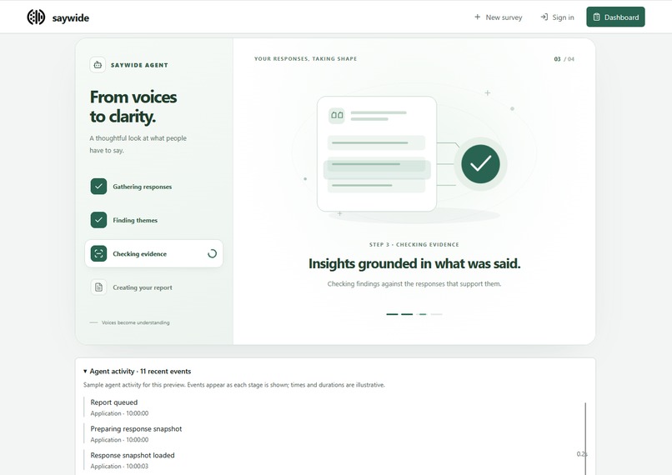The image size is (672, 475).
Task: Click the 'Your responses, taking shape' heading
Action: coord(306,58)
